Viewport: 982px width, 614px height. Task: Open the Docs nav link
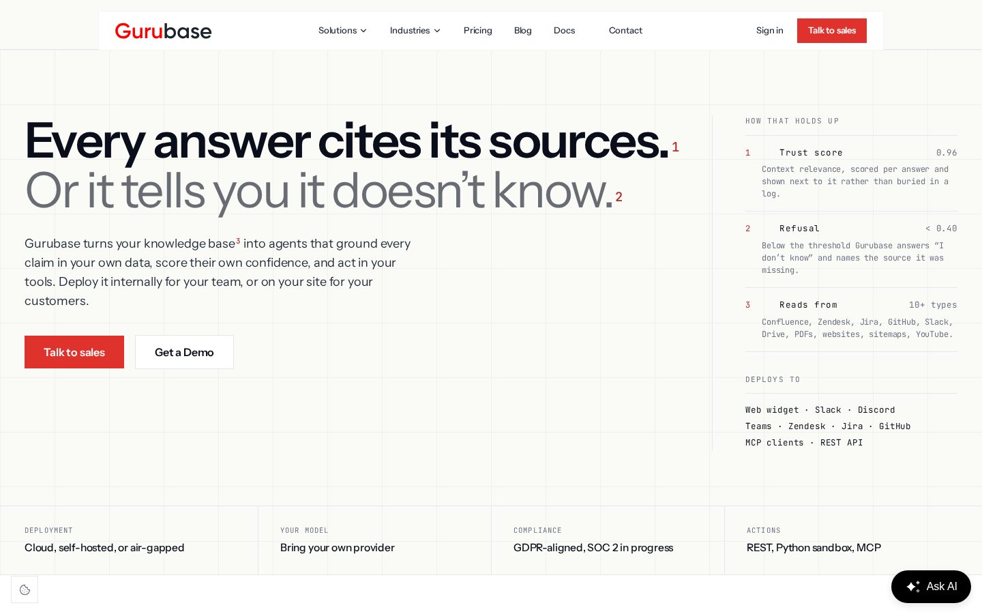pyautogui.click(x=565, y=31)
